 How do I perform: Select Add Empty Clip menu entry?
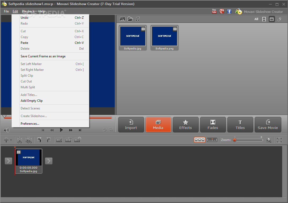pyautogui.click(x=51, y=101)
